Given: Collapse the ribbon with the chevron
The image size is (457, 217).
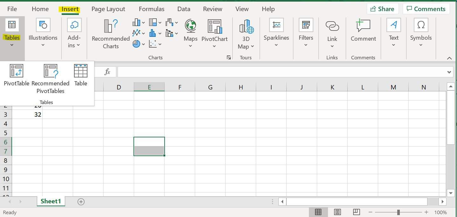Looking at the screenshot, I should click(x=449, y=58).
